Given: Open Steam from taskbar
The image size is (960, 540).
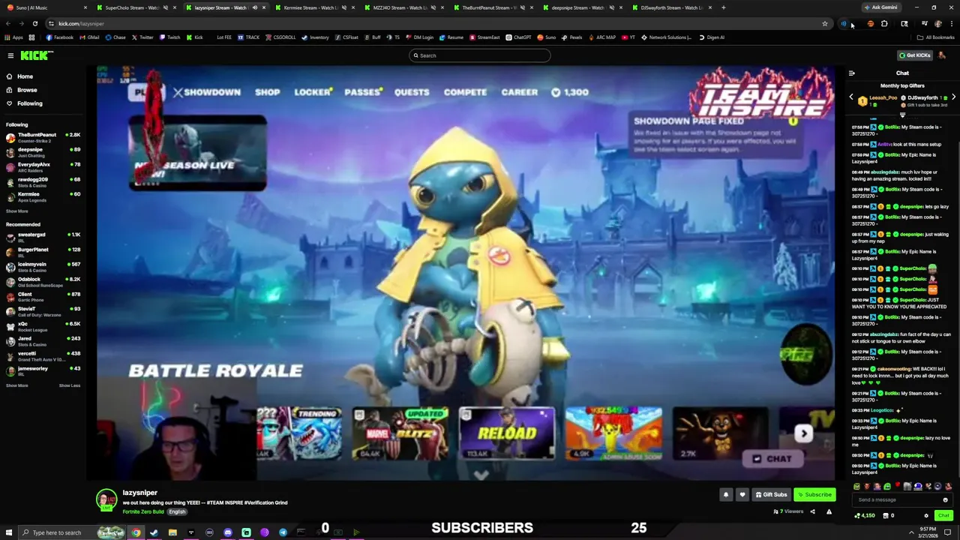Looking at the screenshot, I should pos(154,532).
